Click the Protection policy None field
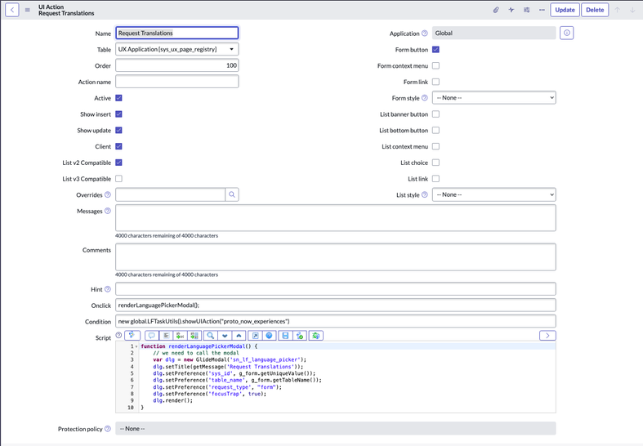This screenshot has width=643, height=446. pyautogui.click(x=336, y=429)
